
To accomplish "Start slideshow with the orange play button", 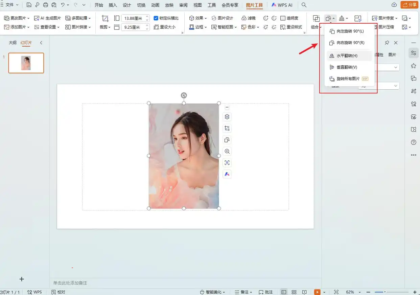I will (317, 292).
